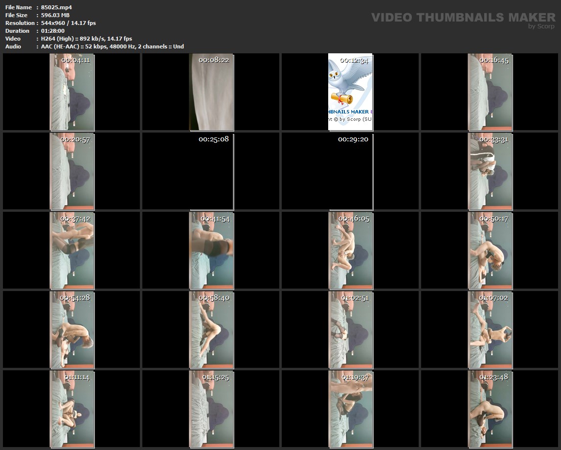This screenshot has height=450, width=561.
Task: Click the Resolution 544x960 info line
Action: pyautogui.click(x=68, y=23)
